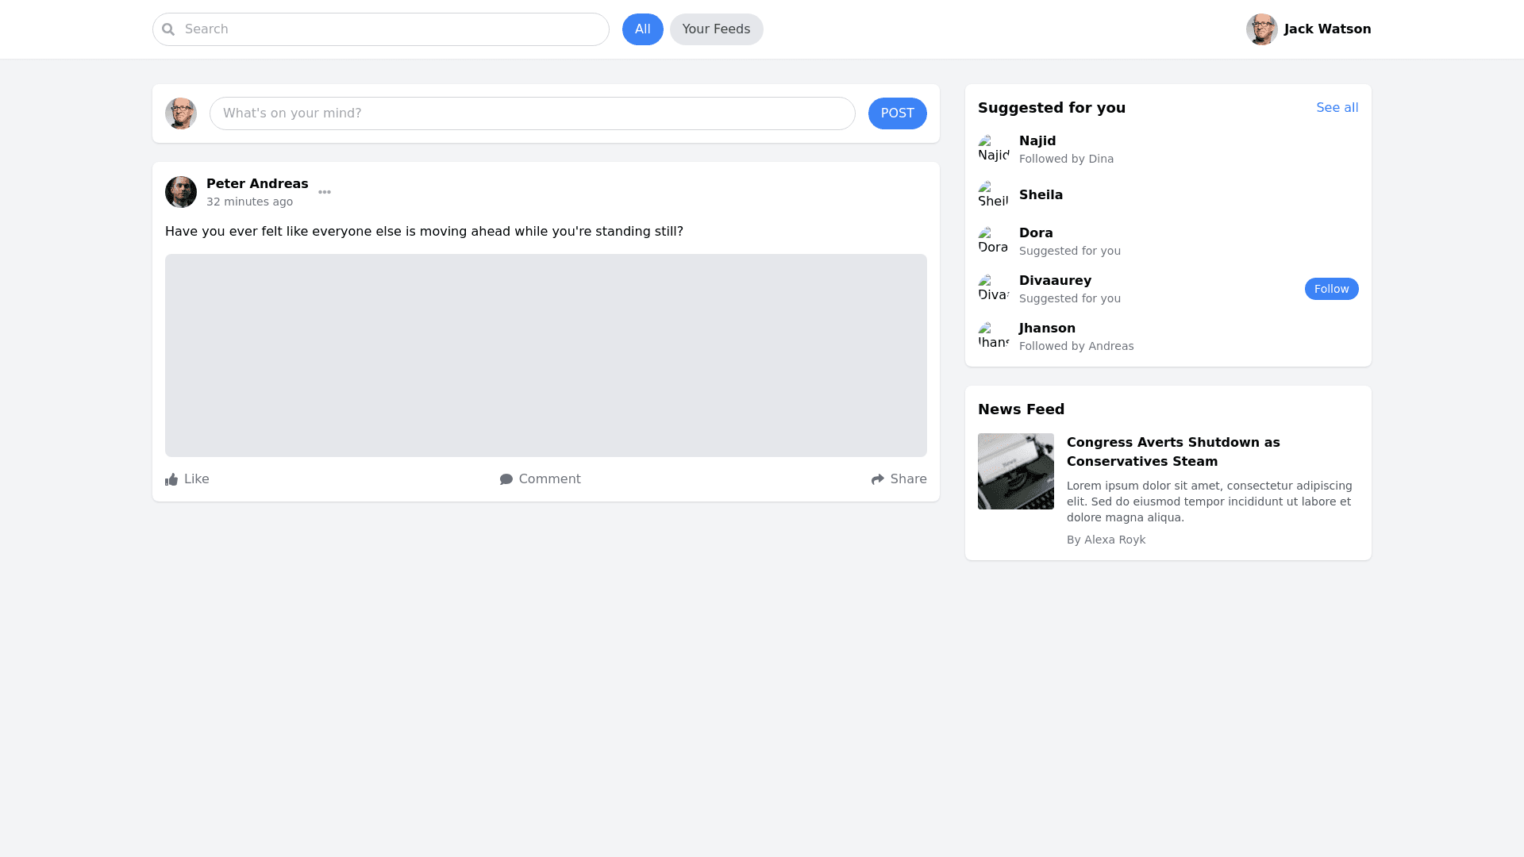Like Peter Andreas's post
Image resolution: width=1524 pixels, height=857 pixels.
coord(187,479)
